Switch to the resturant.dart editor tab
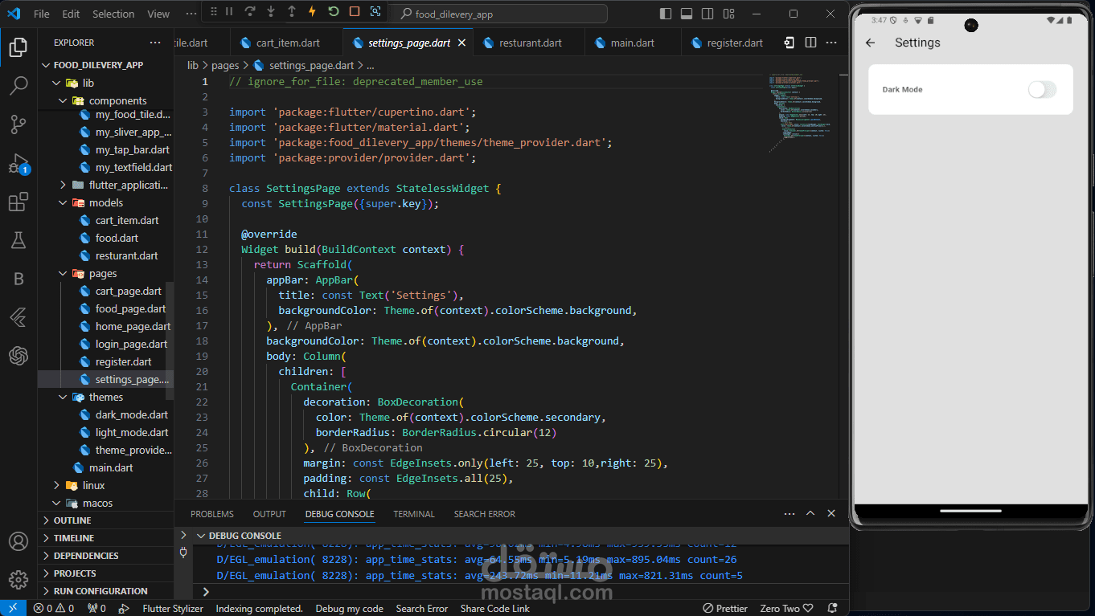The height and width of the screenshot is (616, 1095). pos(529,43)
